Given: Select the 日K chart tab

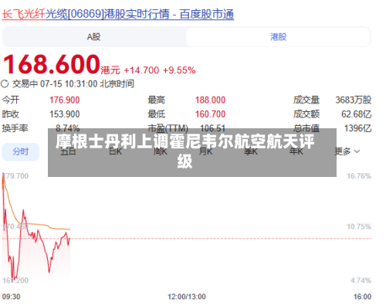Looking at the screenshot, I should tap(115, 151).
